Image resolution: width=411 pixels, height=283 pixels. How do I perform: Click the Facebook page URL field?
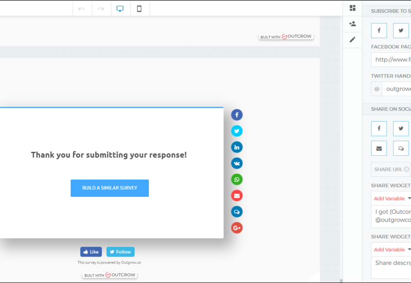[x=392, y=60]
